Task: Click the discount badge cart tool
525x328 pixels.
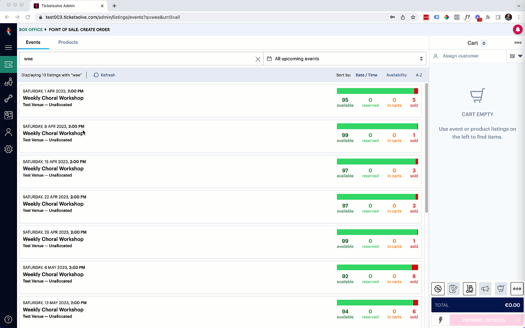Action: [438, 289]
